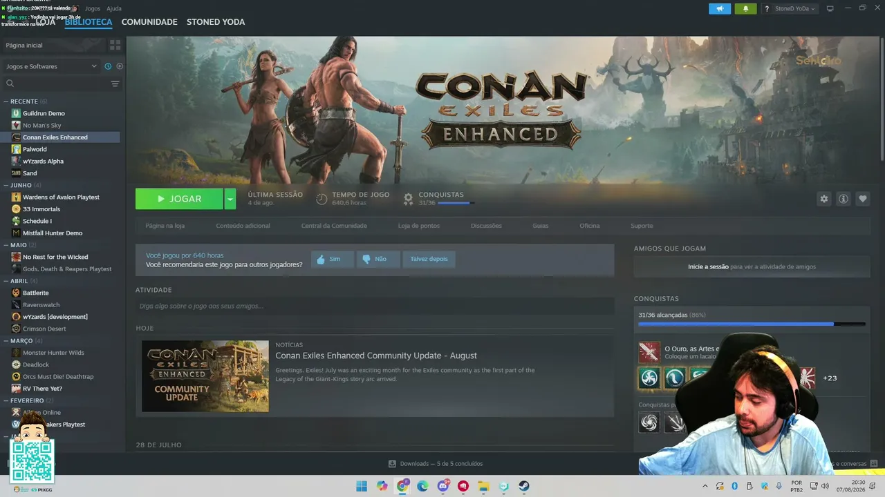885x497 pixels.
Task: Open first teal swirl achievement icon
Action: point(649,378)
